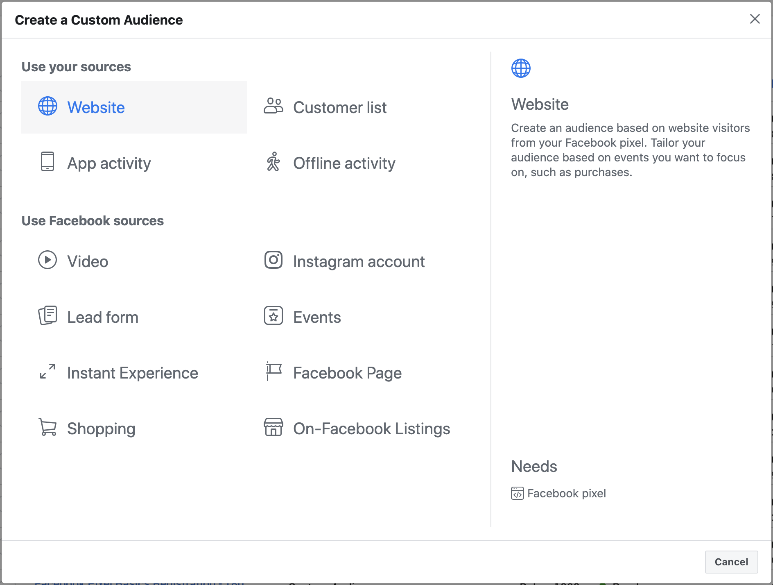Click the large blue globe in details panel

pos(521,68)
